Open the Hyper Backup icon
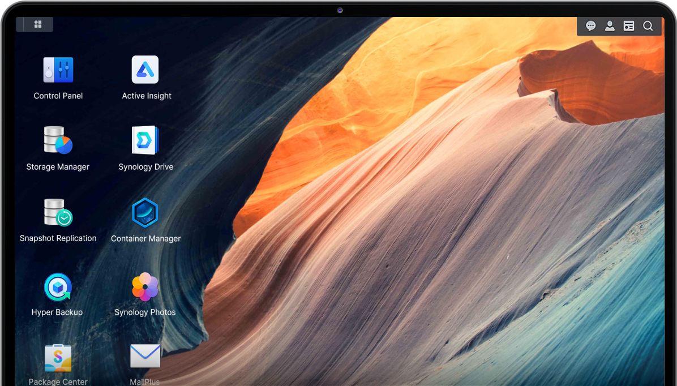 click(58, 287)
